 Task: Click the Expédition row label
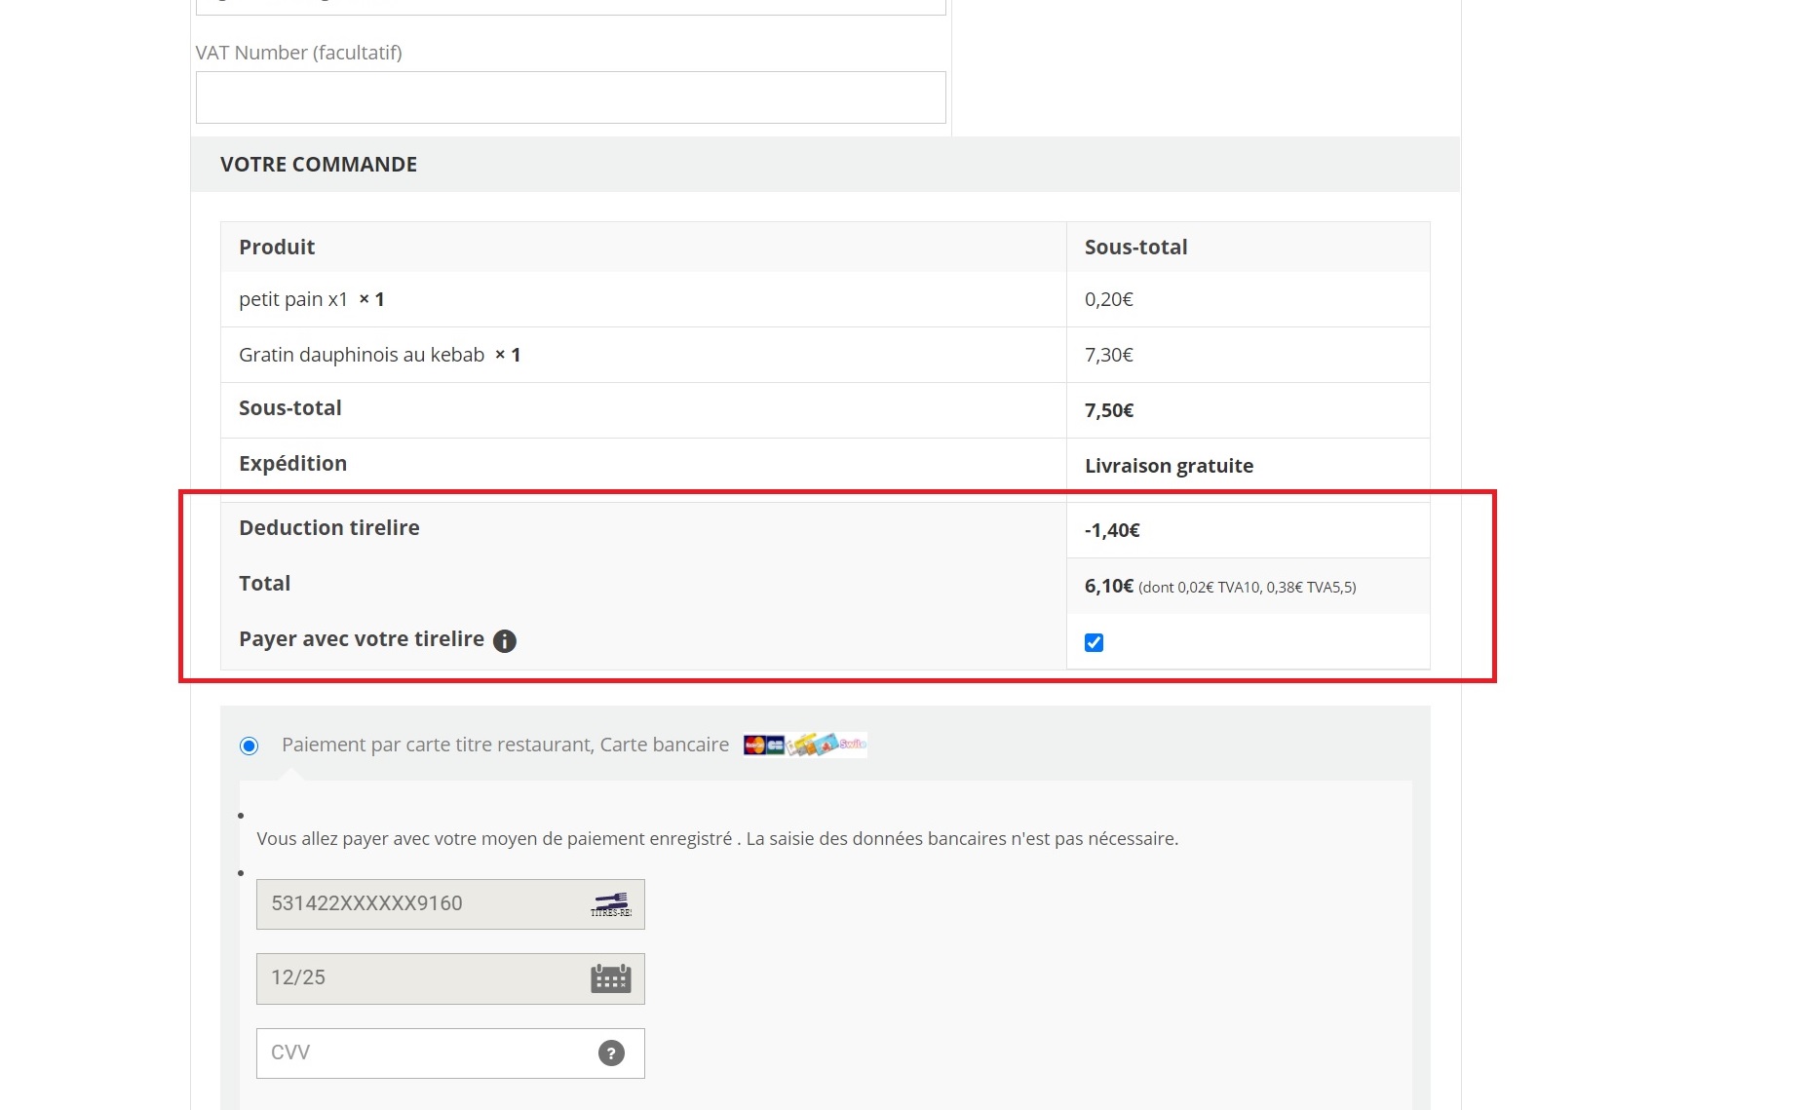point(292,463)
